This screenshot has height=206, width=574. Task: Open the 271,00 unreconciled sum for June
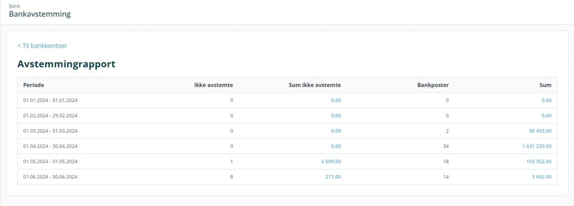coord(333,177)
